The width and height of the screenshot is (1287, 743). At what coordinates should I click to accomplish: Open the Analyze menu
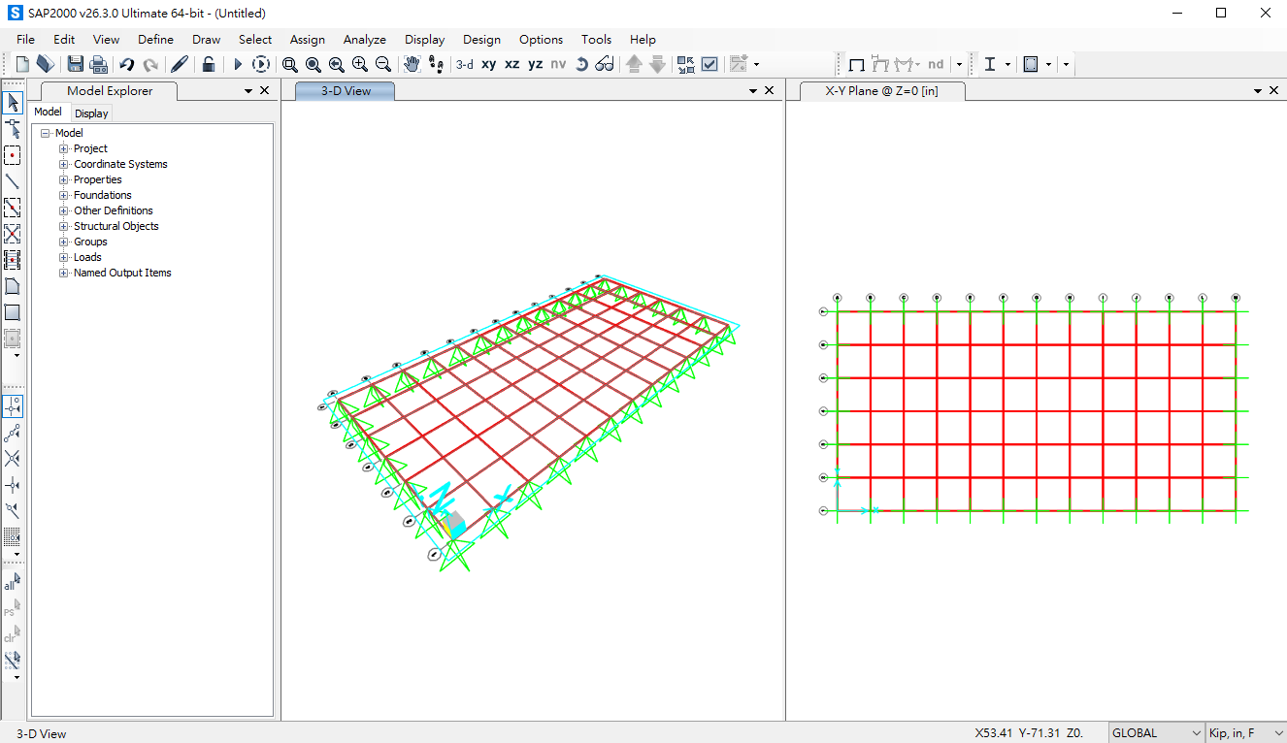point(364,40)
